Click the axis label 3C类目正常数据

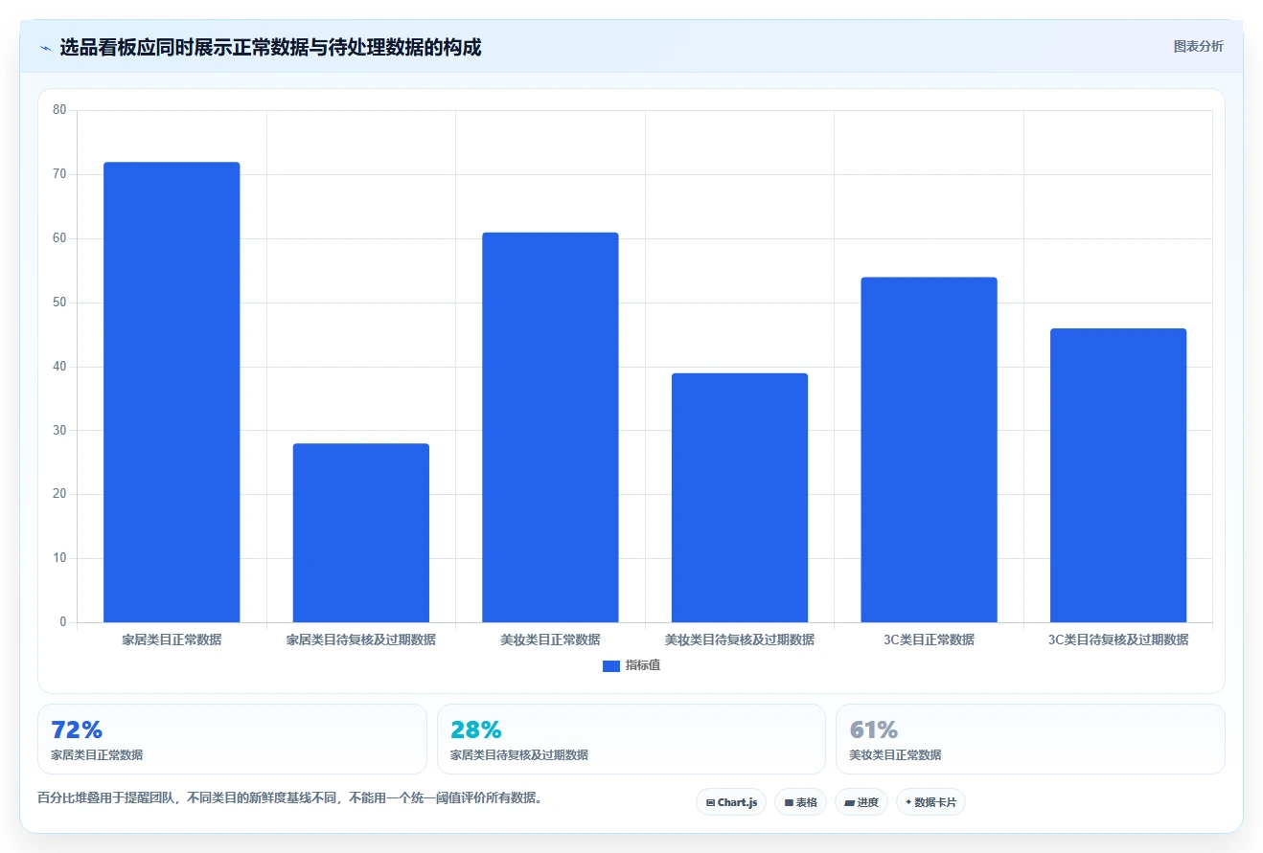coord(929,640)
